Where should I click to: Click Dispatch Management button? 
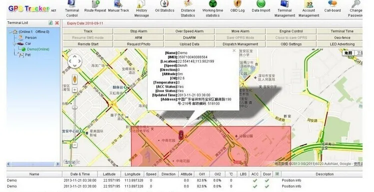(240, 44)
